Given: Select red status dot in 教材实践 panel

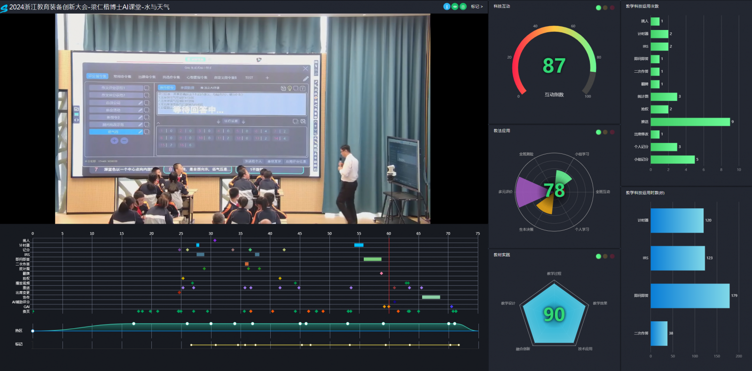Looking at the screenshot, I should tap(612, 257).
